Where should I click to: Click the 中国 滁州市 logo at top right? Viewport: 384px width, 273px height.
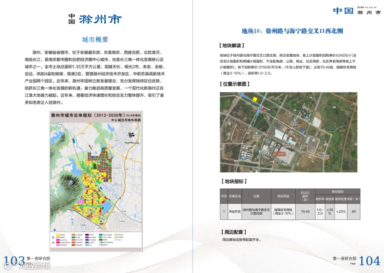pos(357,11)
